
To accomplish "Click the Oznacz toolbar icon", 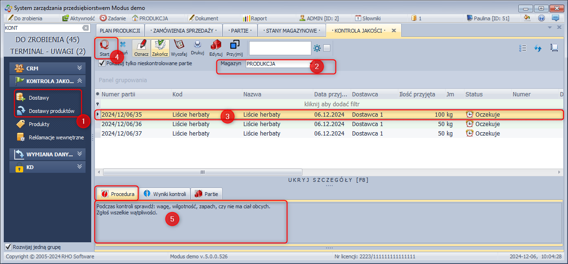I will [x=141, y=46].
